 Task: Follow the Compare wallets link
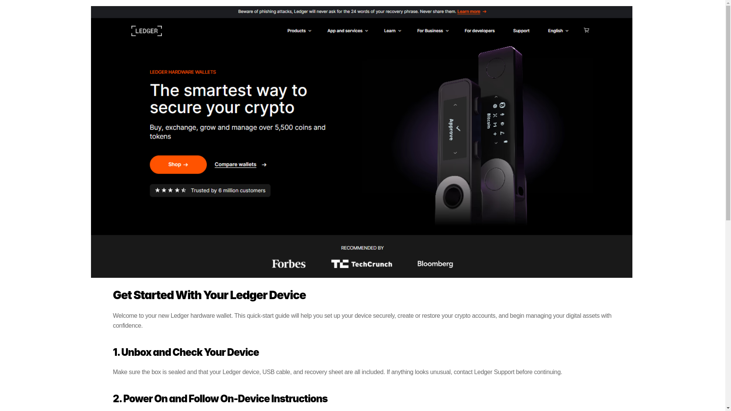pos(235,164)
